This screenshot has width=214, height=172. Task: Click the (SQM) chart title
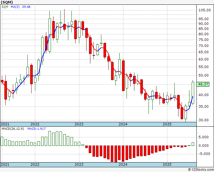(7, 2)
